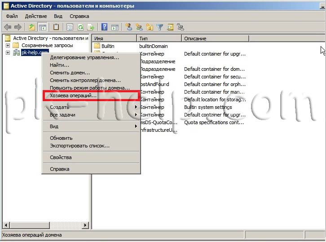326x242 pixels.
Task: Select the Builtin row name
Action: (108, 46)
